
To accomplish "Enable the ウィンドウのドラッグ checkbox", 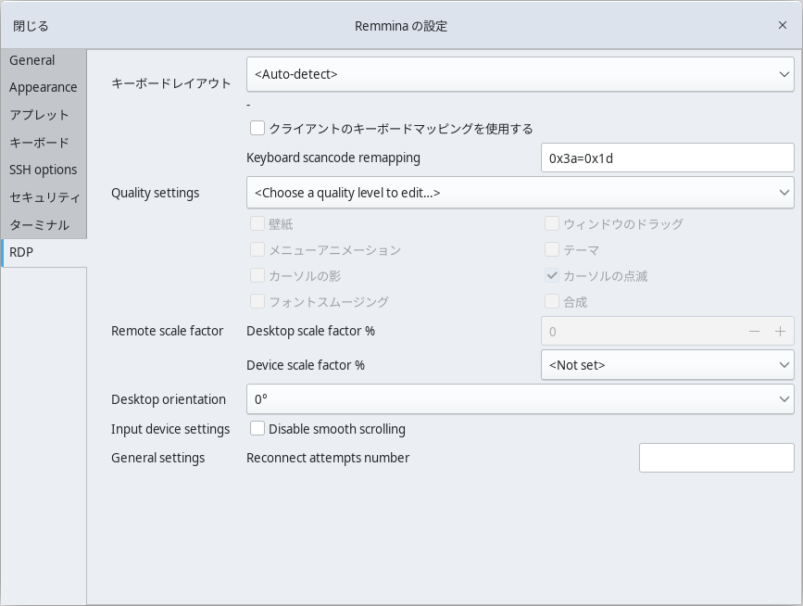I will pyautogui.click(x=552, y=223).
